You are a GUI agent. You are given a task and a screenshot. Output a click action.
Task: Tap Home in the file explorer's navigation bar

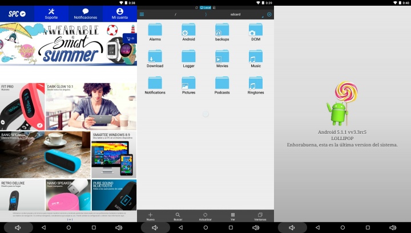(205, 228)
